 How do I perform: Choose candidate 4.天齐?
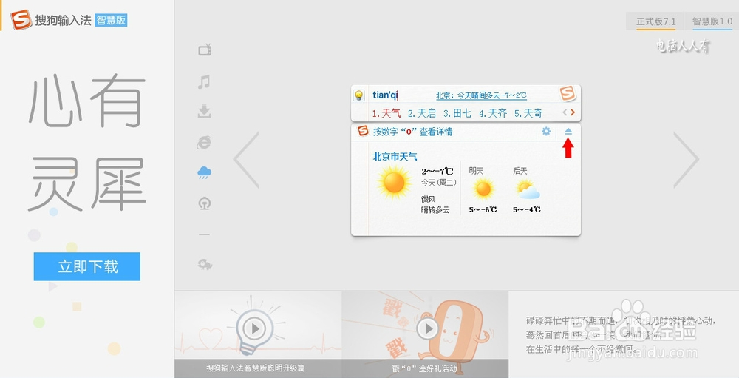tap(493, 113)
